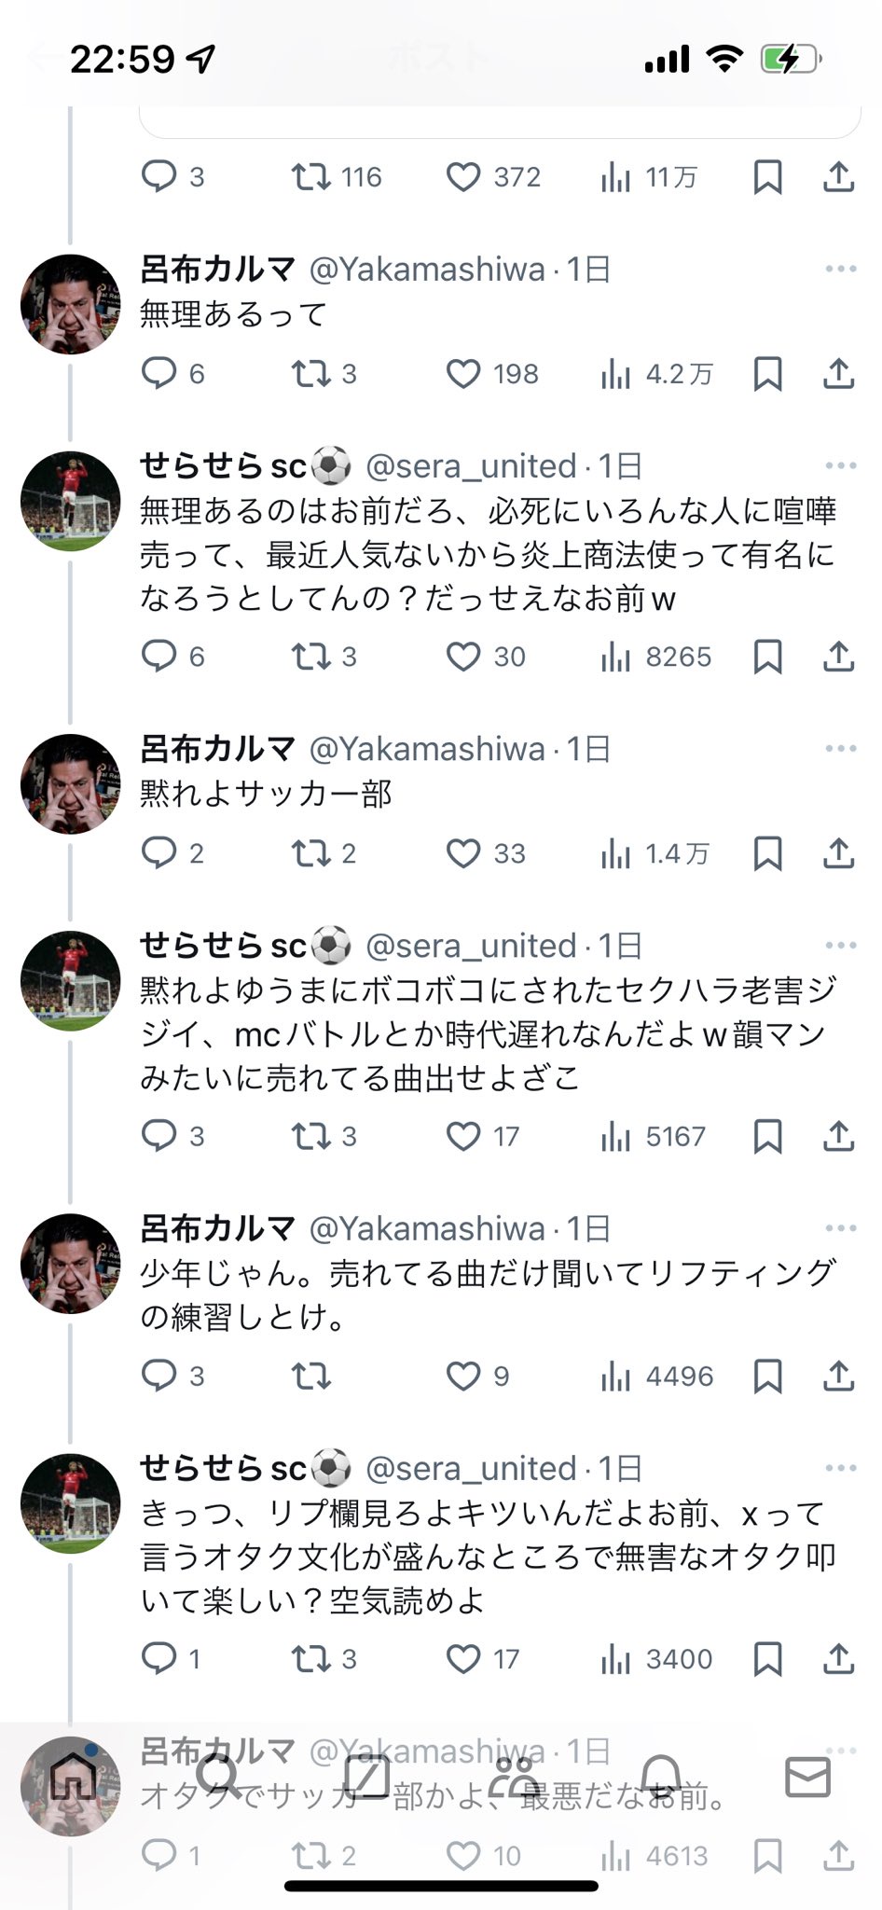Screen dimensions: 882x1910
Task: Open more menu on 黙れよサッカー部 reply
Action: (x=840, y=748)
